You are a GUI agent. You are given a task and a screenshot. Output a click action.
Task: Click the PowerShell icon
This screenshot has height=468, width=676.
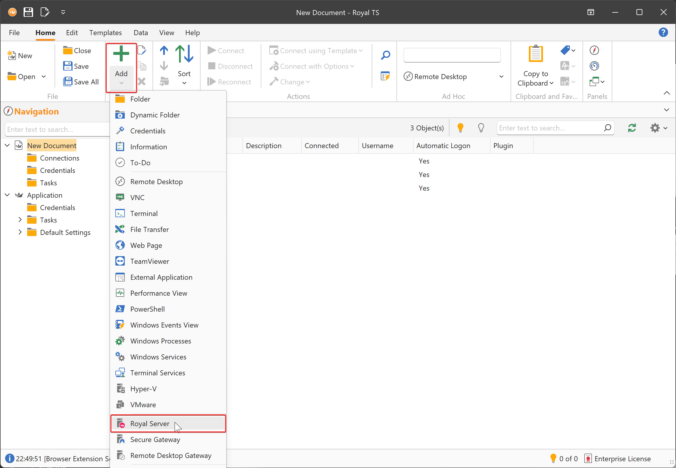click(x=120, y=309)
